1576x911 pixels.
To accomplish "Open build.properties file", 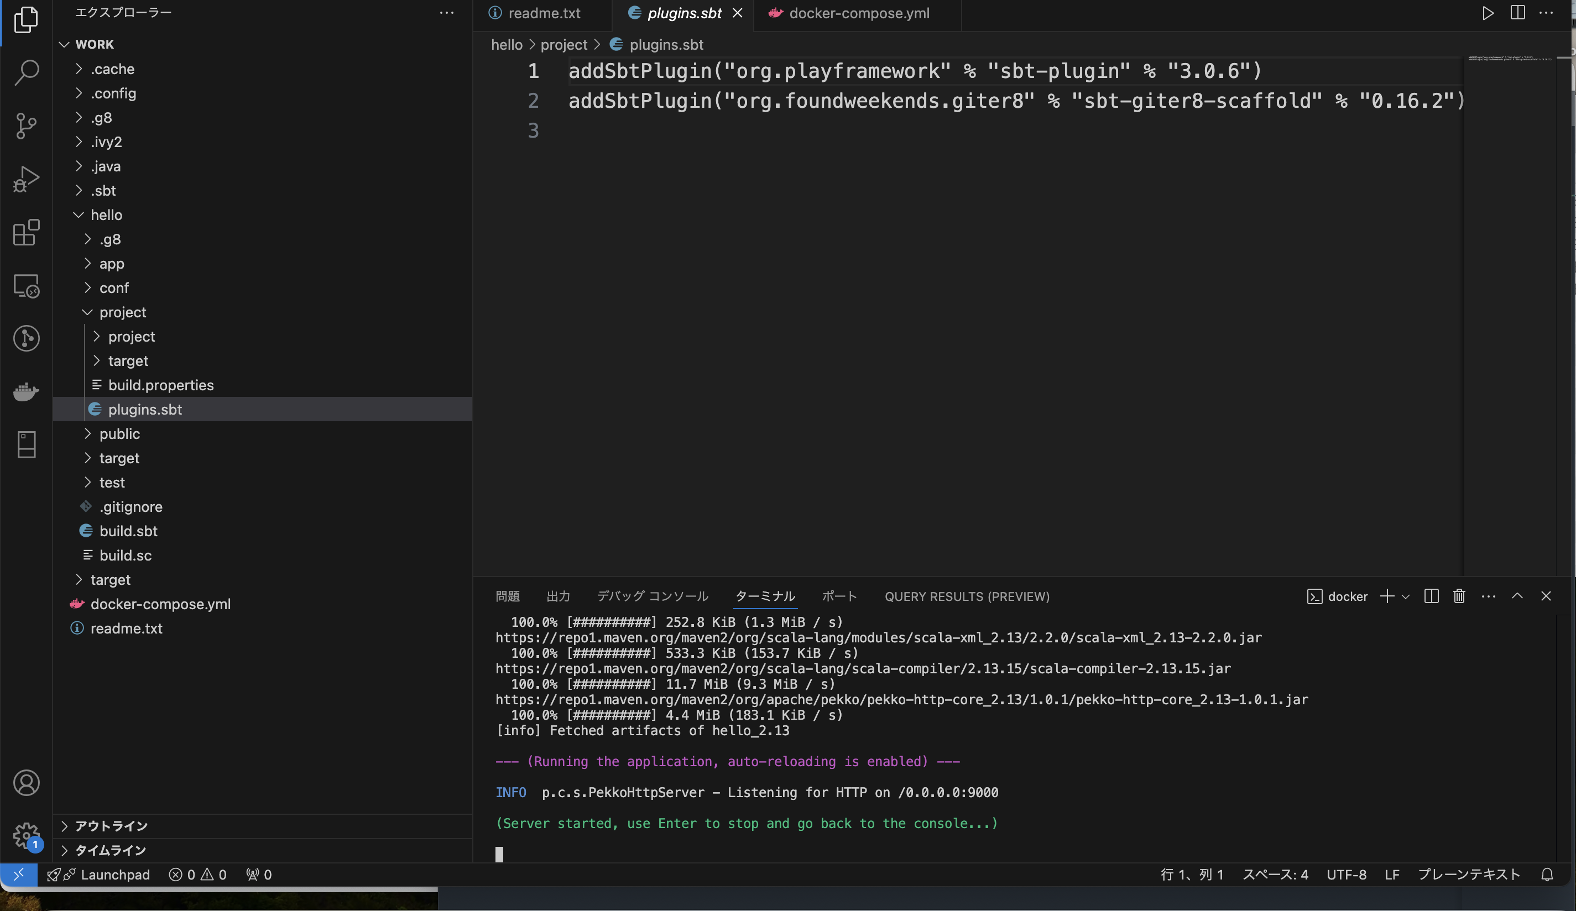I will pos(263,385).
